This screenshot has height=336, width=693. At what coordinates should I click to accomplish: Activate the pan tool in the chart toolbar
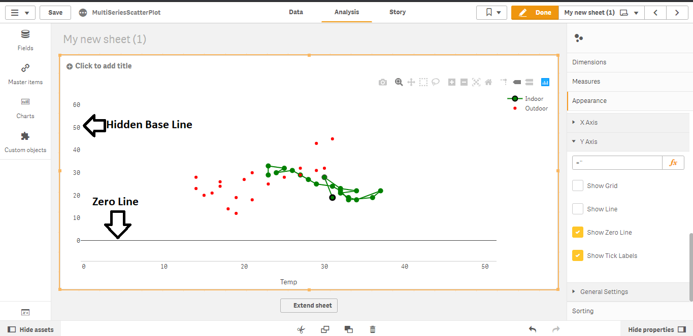[x=411, y=82]
